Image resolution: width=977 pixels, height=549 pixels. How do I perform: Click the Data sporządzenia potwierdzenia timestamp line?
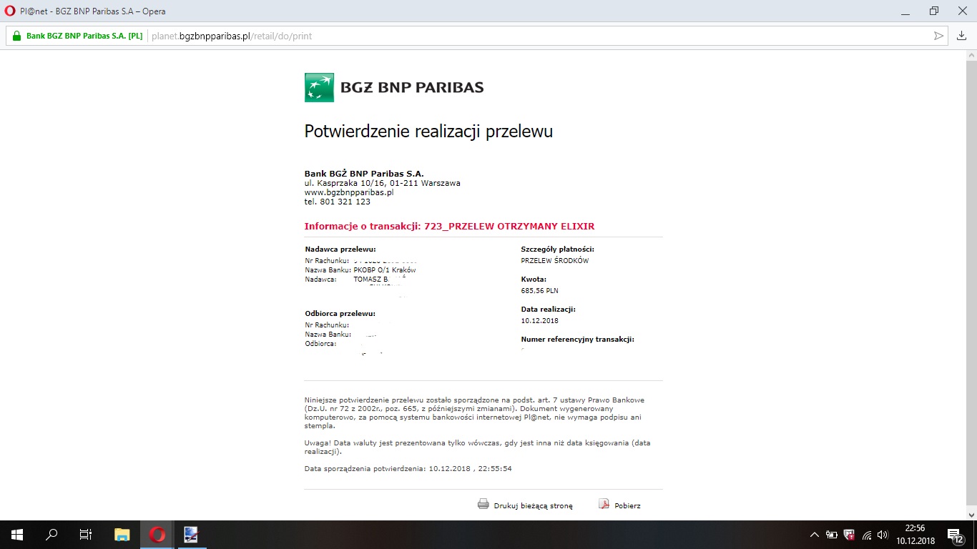click(x=408, y=469)
